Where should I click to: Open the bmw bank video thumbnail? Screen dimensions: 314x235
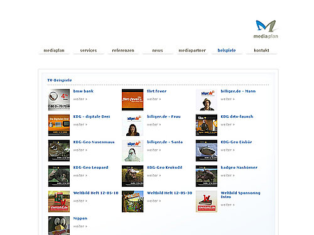point(59,100)
